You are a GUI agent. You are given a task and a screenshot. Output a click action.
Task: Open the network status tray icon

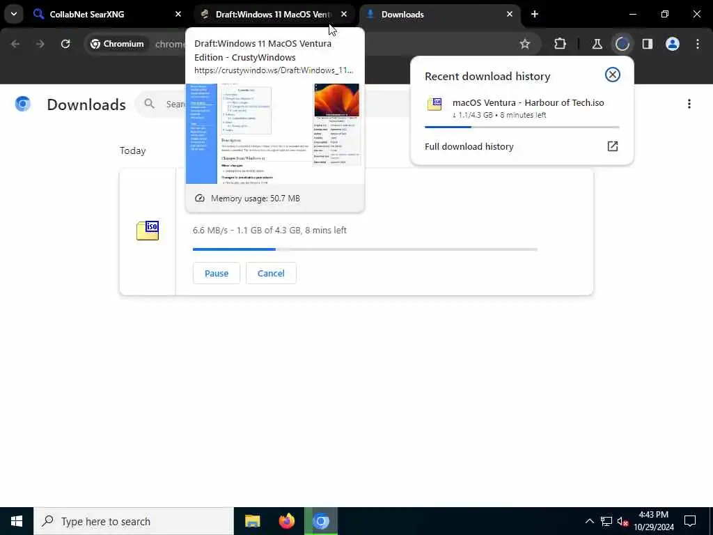click(x=606, y=521)
